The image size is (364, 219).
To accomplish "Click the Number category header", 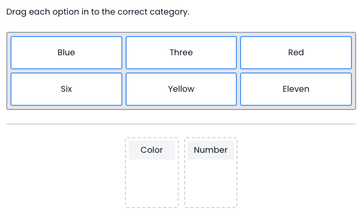I will click(210, 150).
